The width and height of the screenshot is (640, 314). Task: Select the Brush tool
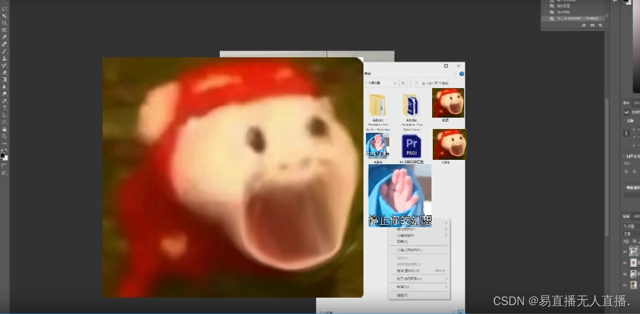(x=4, y=52)
